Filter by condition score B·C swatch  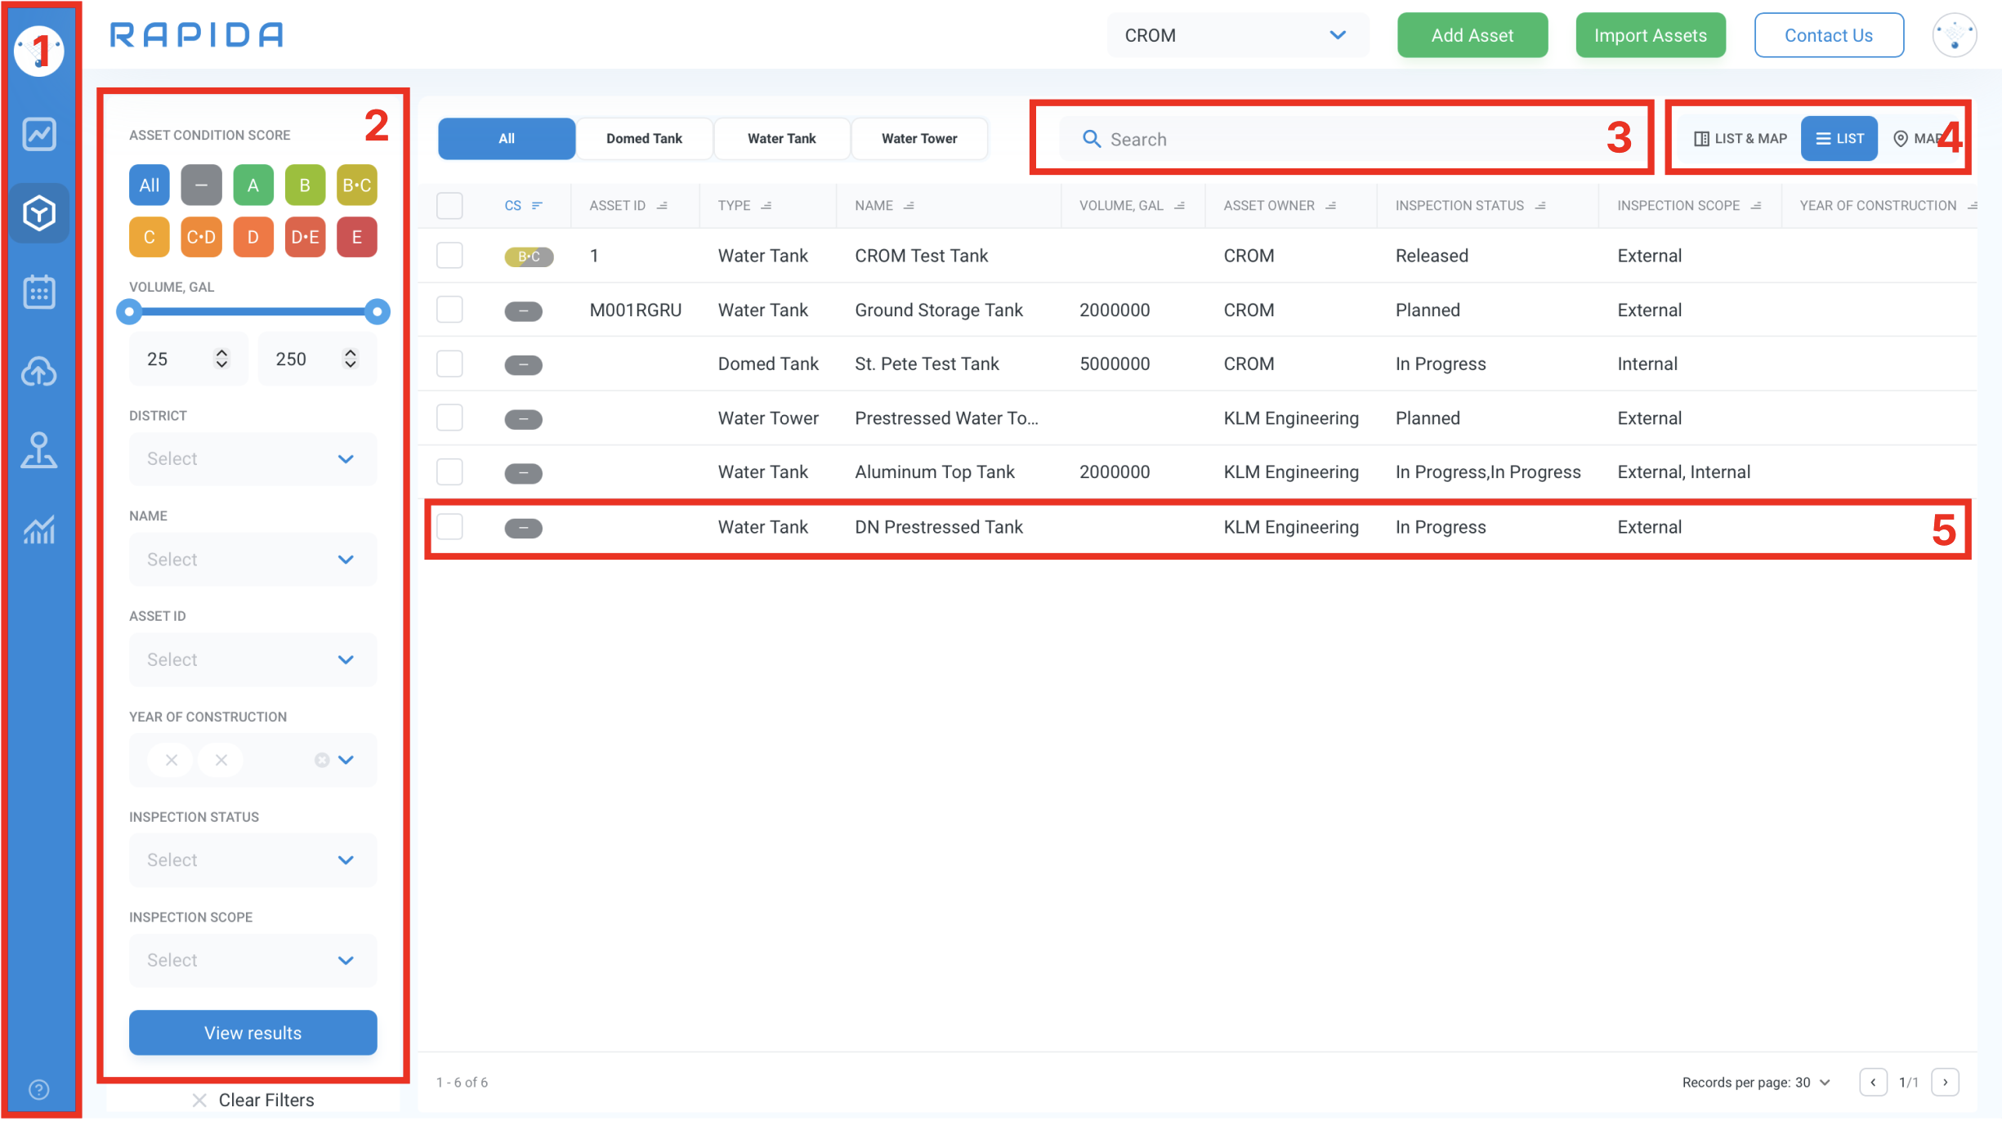coord(356,185)
